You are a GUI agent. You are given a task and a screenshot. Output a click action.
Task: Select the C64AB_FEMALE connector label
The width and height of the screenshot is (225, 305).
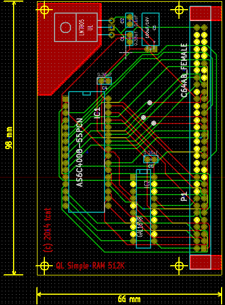(184, 70)
